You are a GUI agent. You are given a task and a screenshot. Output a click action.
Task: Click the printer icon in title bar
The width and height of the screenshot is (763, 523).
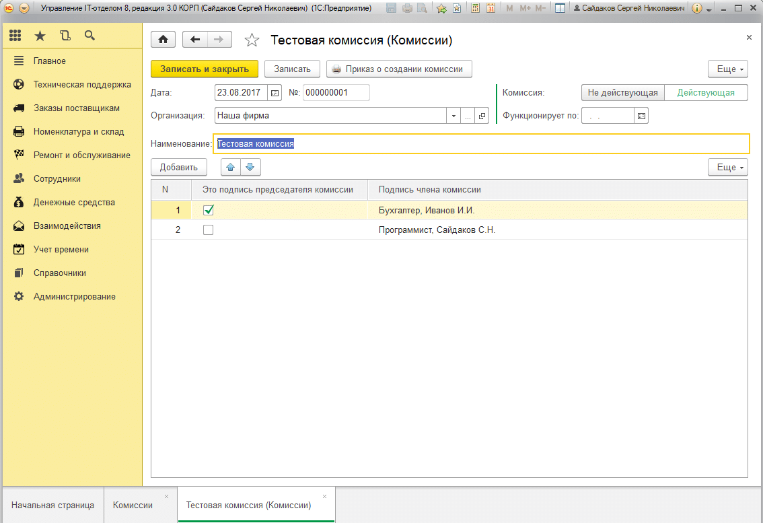pos(407,8)
